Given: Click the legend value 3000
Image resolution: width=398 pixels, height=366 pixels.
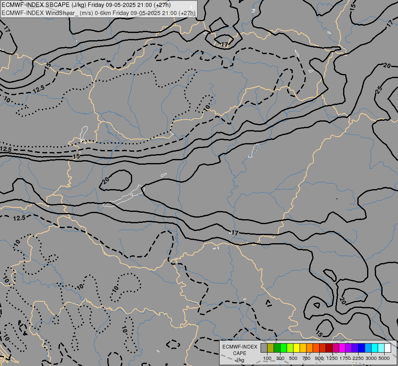Looking at the screenshot, I should point(371,358).
